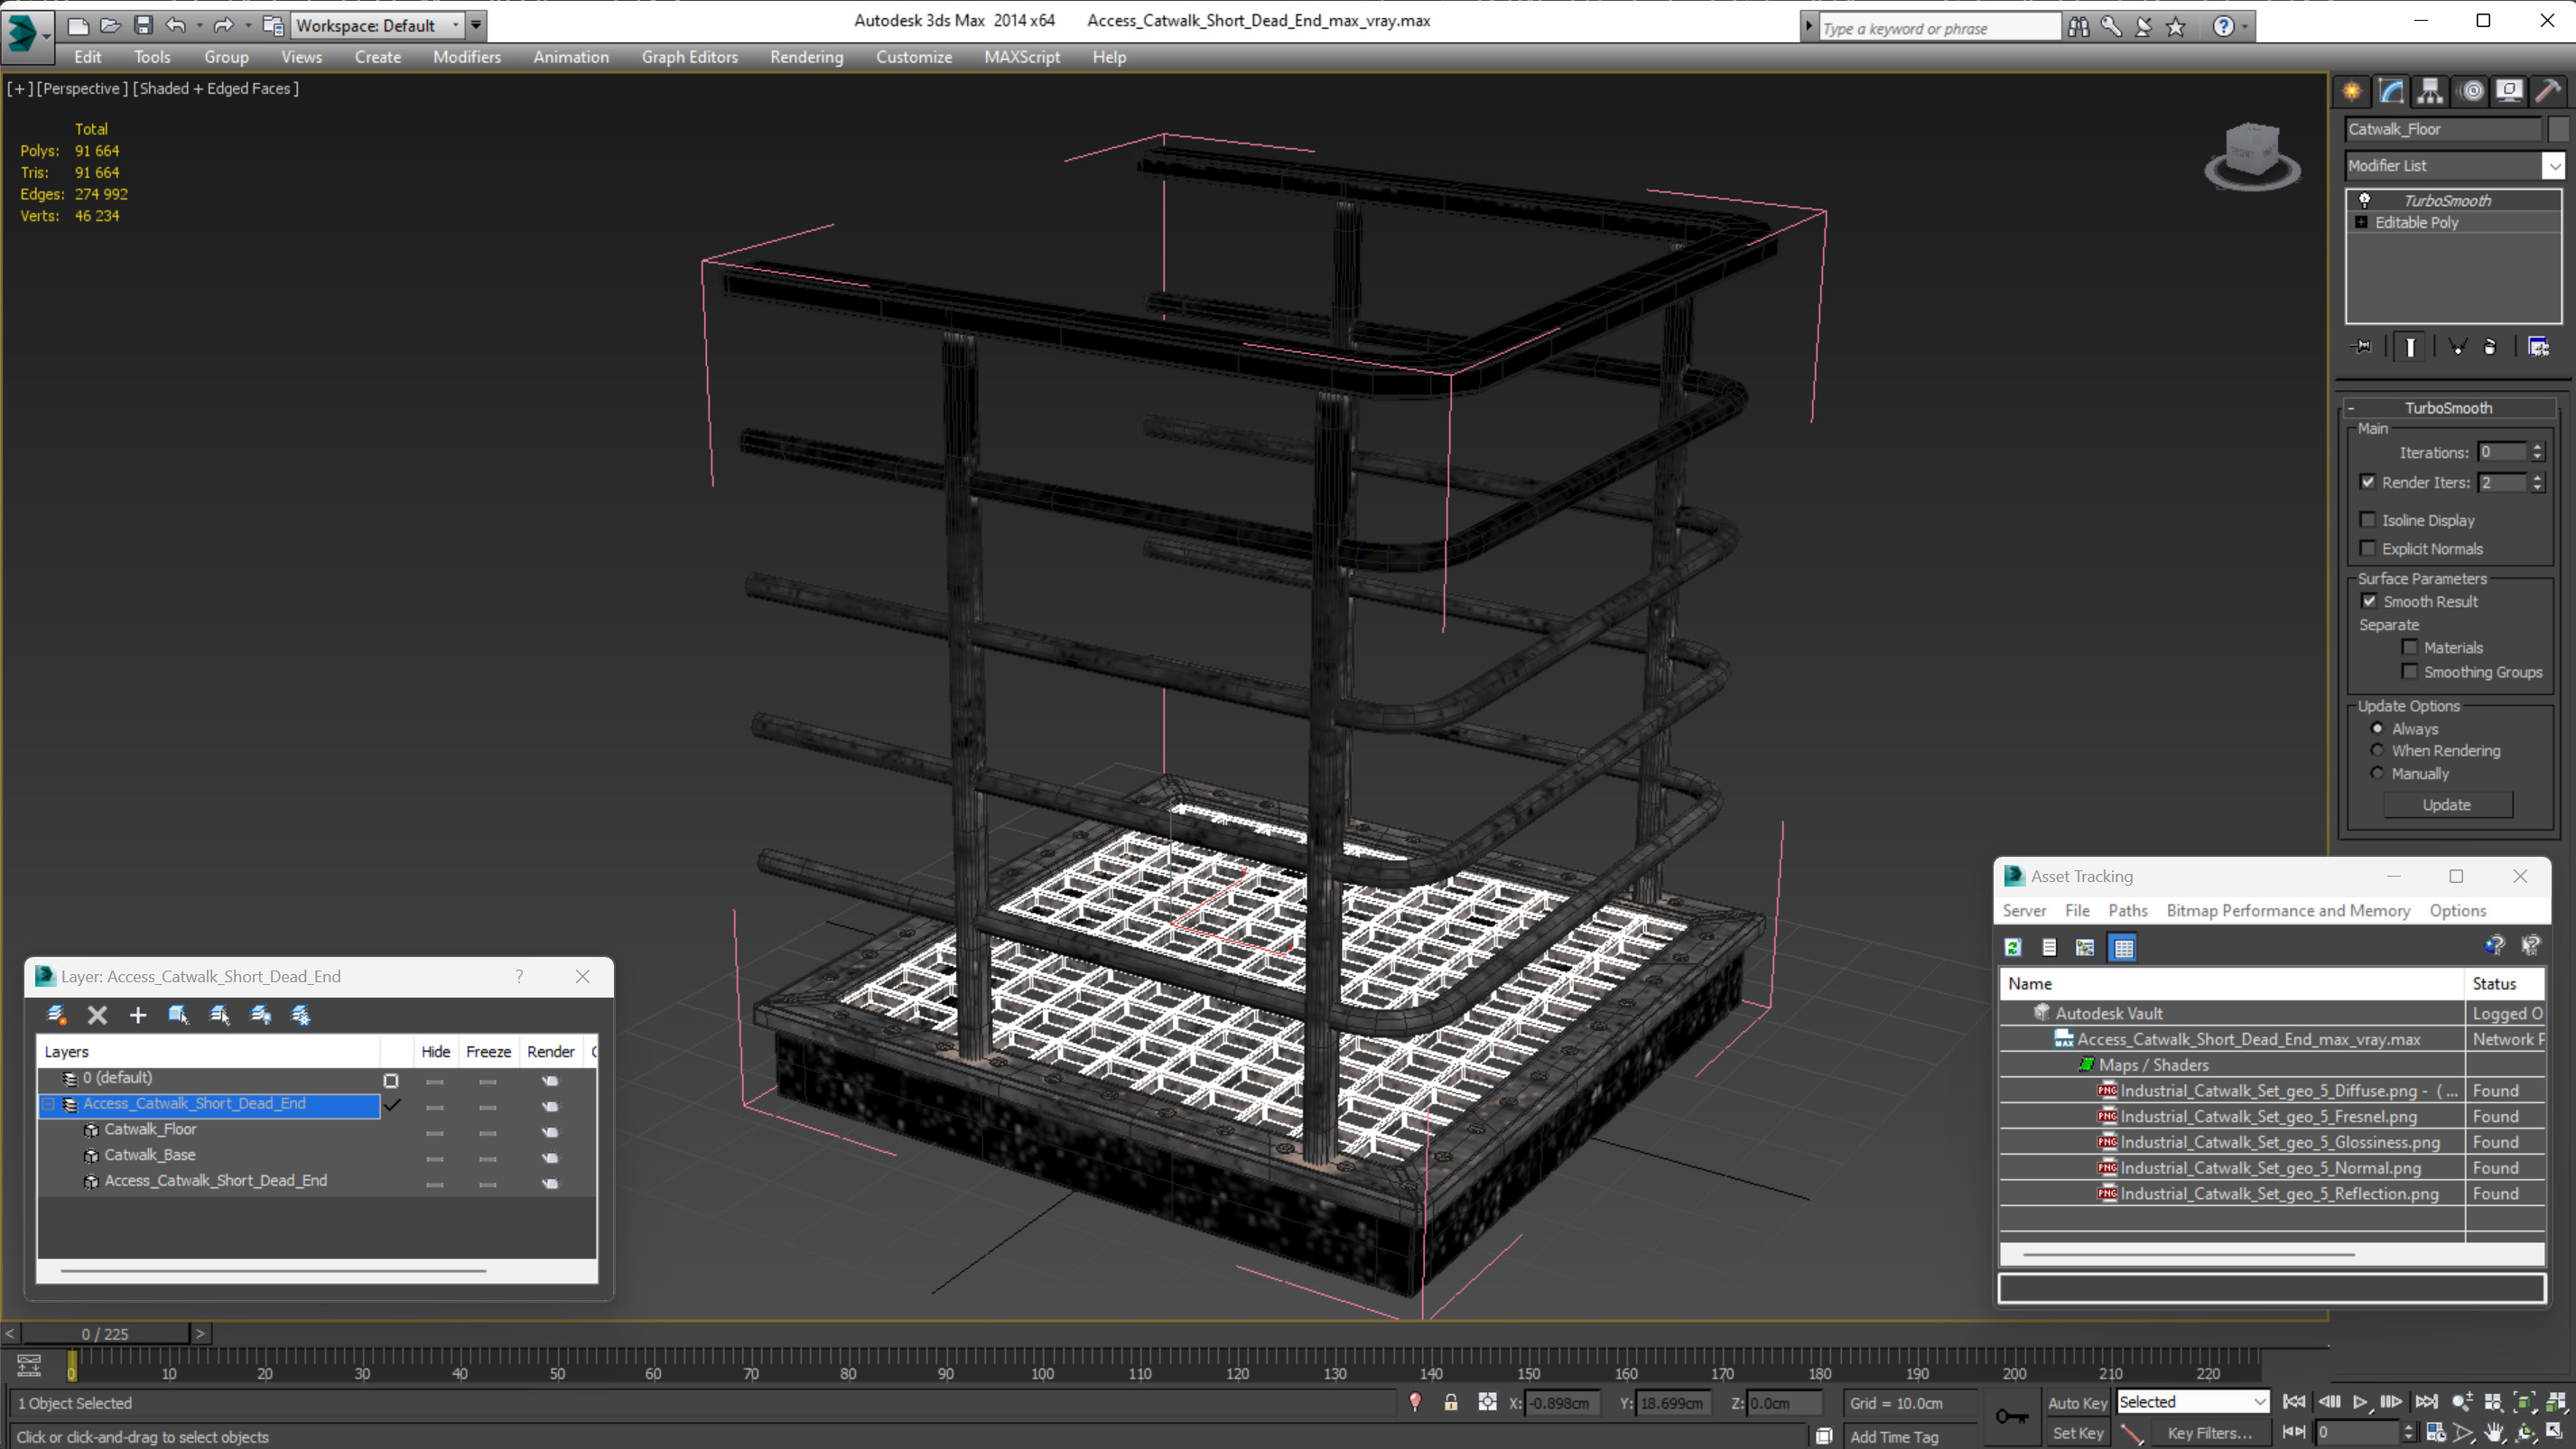This screenshot has width=2576, height=1449.
Task: Click the Help question mark icon
Action: [x=2223, y=27]
